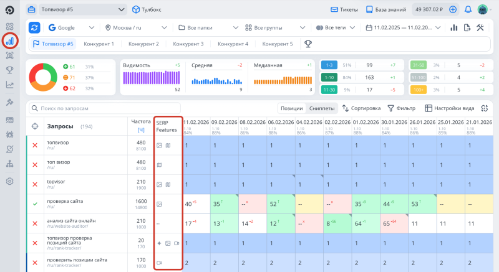The width and height of the screenshot is (499, 272).
Task: Click the blue refresh button beside Google
Action: tap(34, 28)
